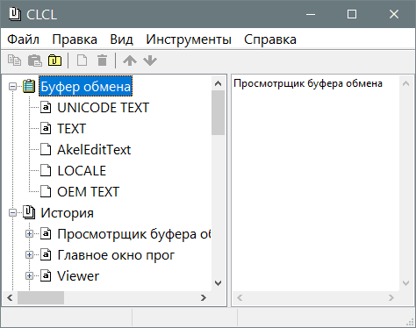Open the Справка menu
Screen dimensions: 416x328
[270, 39]
